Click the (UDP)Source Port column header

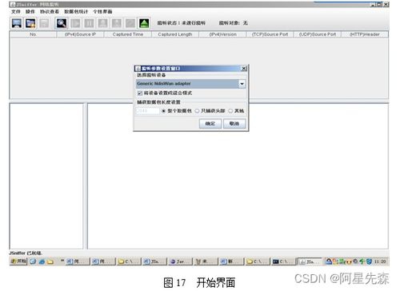(318, 34)
